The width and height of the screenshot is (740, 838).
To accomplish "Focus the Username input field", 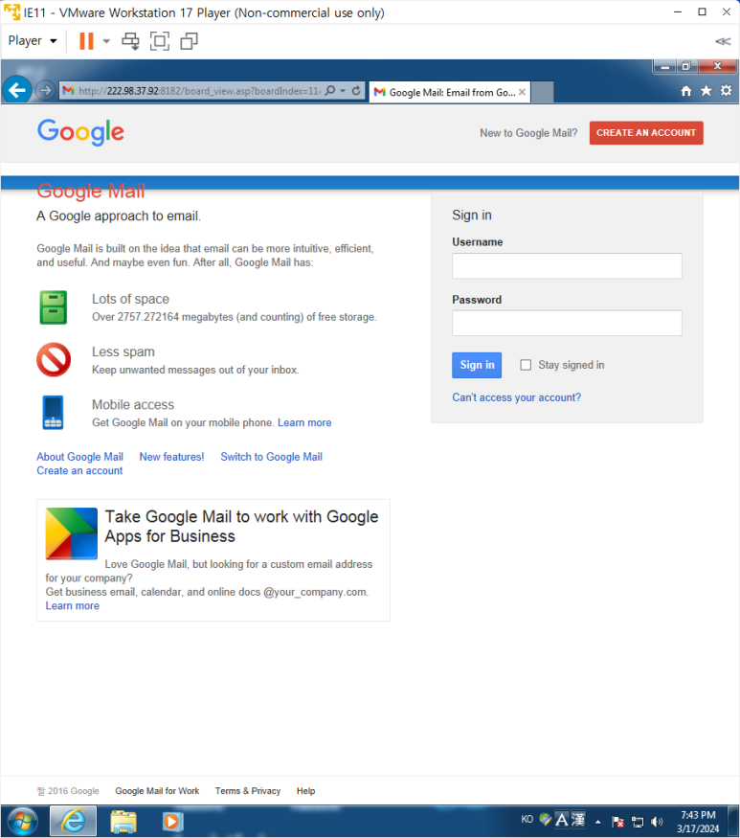I will click(x=567, y=265).
